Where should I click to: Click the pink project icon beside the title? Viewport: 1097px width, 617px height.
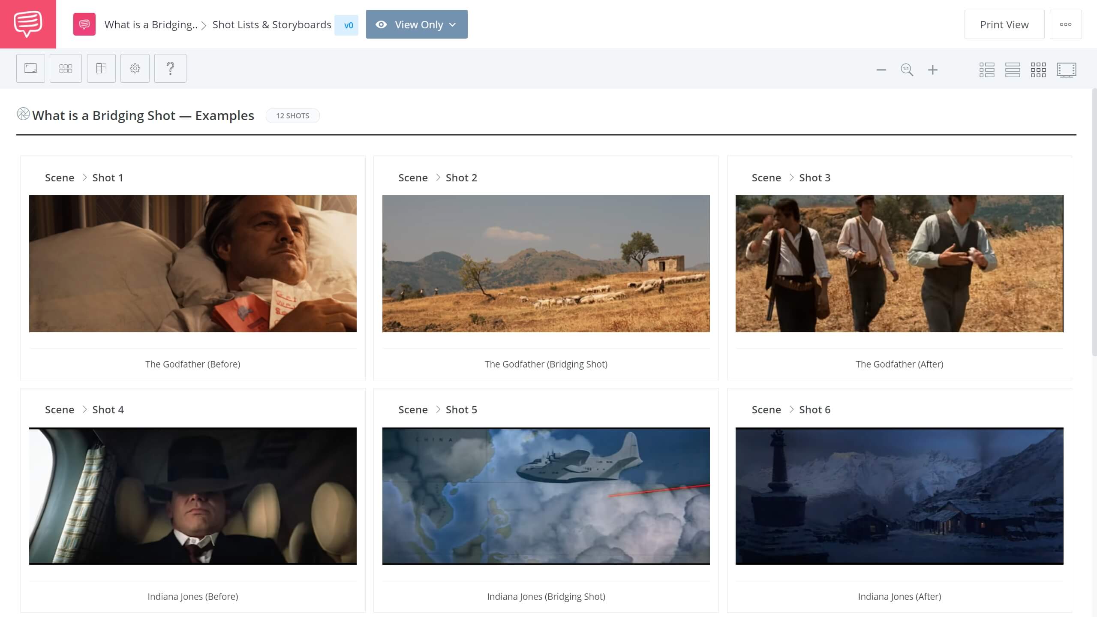pyautogui.click(x=84, y=24)
